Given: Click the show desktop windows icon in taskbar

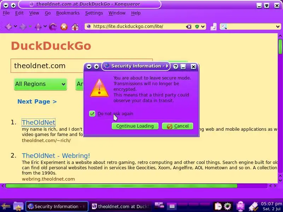Looking at the screenshot, I should point(160,205).
